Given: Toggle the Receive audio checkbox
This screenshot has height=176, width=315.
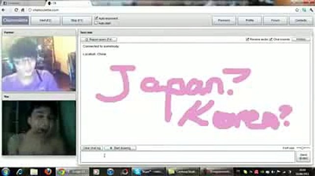Looking at the screenshot, I should pyautogui.click(x=247, y=40).
